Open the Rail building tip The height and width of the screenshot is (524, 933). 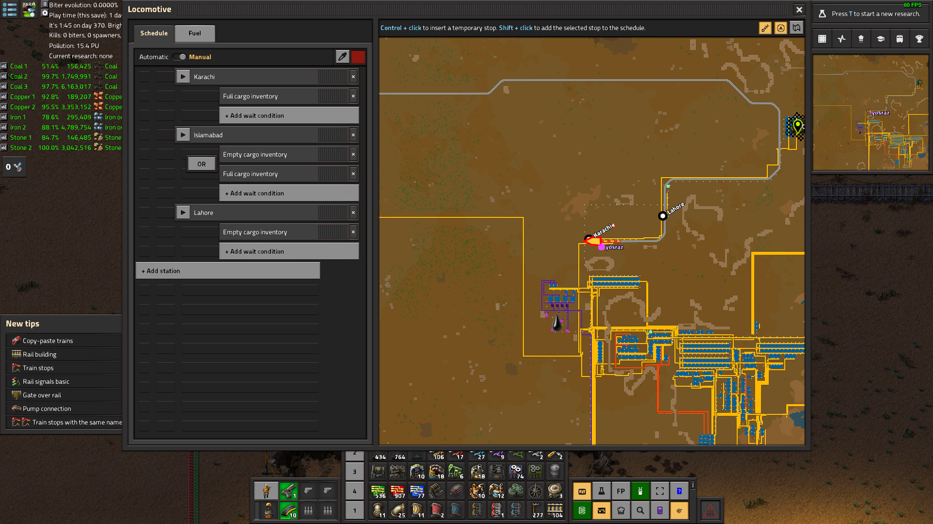click(x=64, y=354)
